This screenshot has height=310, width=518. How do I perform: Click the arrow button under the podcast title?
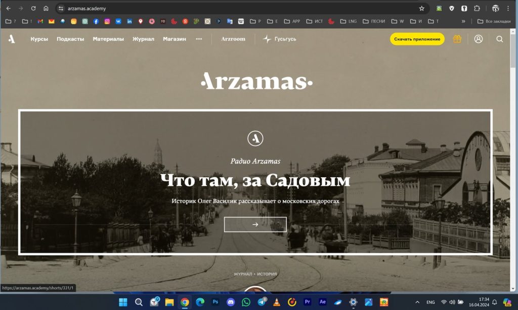255,224
